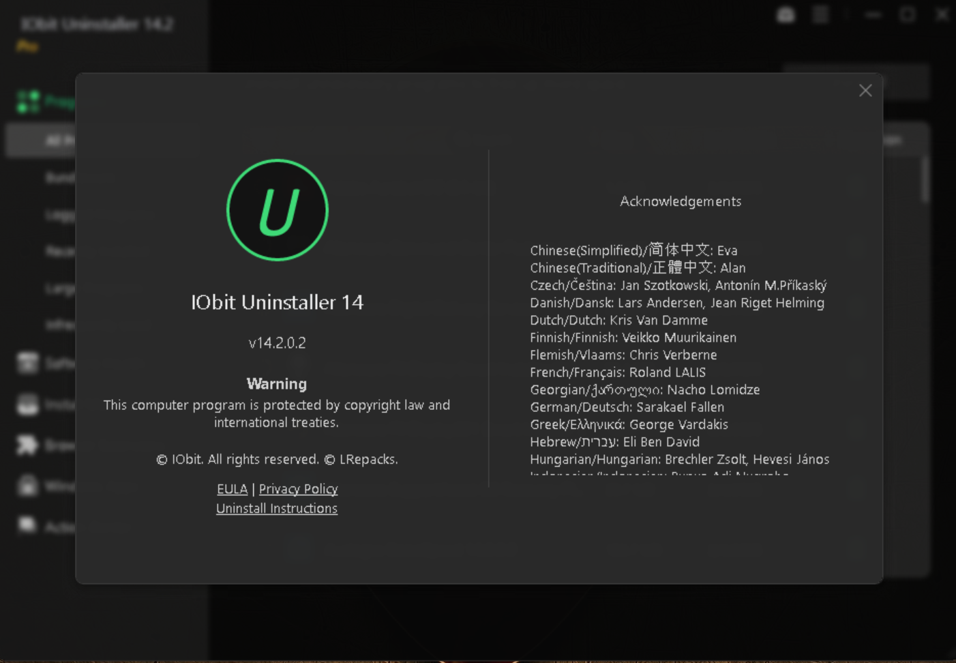This screenshot has width=956, height=663.
Task: Open the Privacy Policy link
Action: (298, 489)
